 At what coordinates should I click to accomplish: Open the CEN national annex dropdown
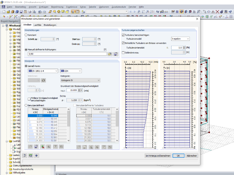(x=71, y=71)
